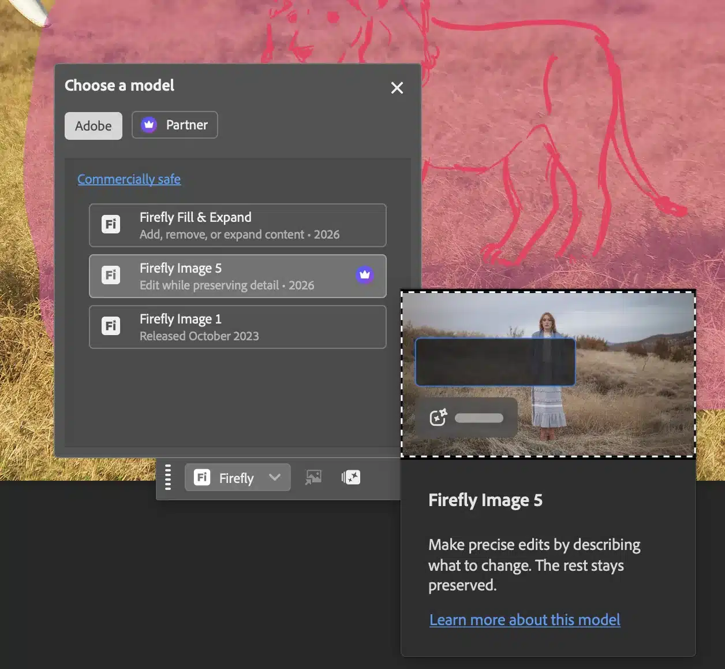The image size is (725, 669).
Task: Select the Firefly Image 1 model
Action: click(238, 327)
